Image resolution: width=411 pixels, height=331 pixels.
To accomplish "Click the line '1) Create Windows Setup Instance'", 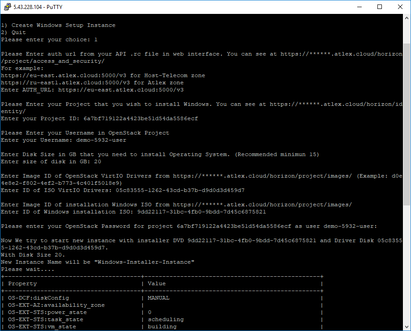I will 58,25.
